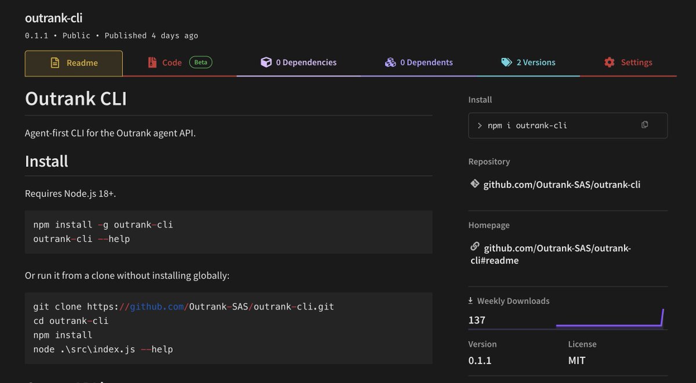Click 'Agent-first CLI for the Outrank agent API.'
The width and height of the screenshot is (696, 383).
click(x=110, y=133)
